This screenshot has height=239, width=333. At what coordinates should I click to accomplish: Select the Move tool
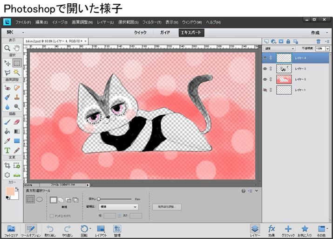pyautogui.click(x=7, y=63)
